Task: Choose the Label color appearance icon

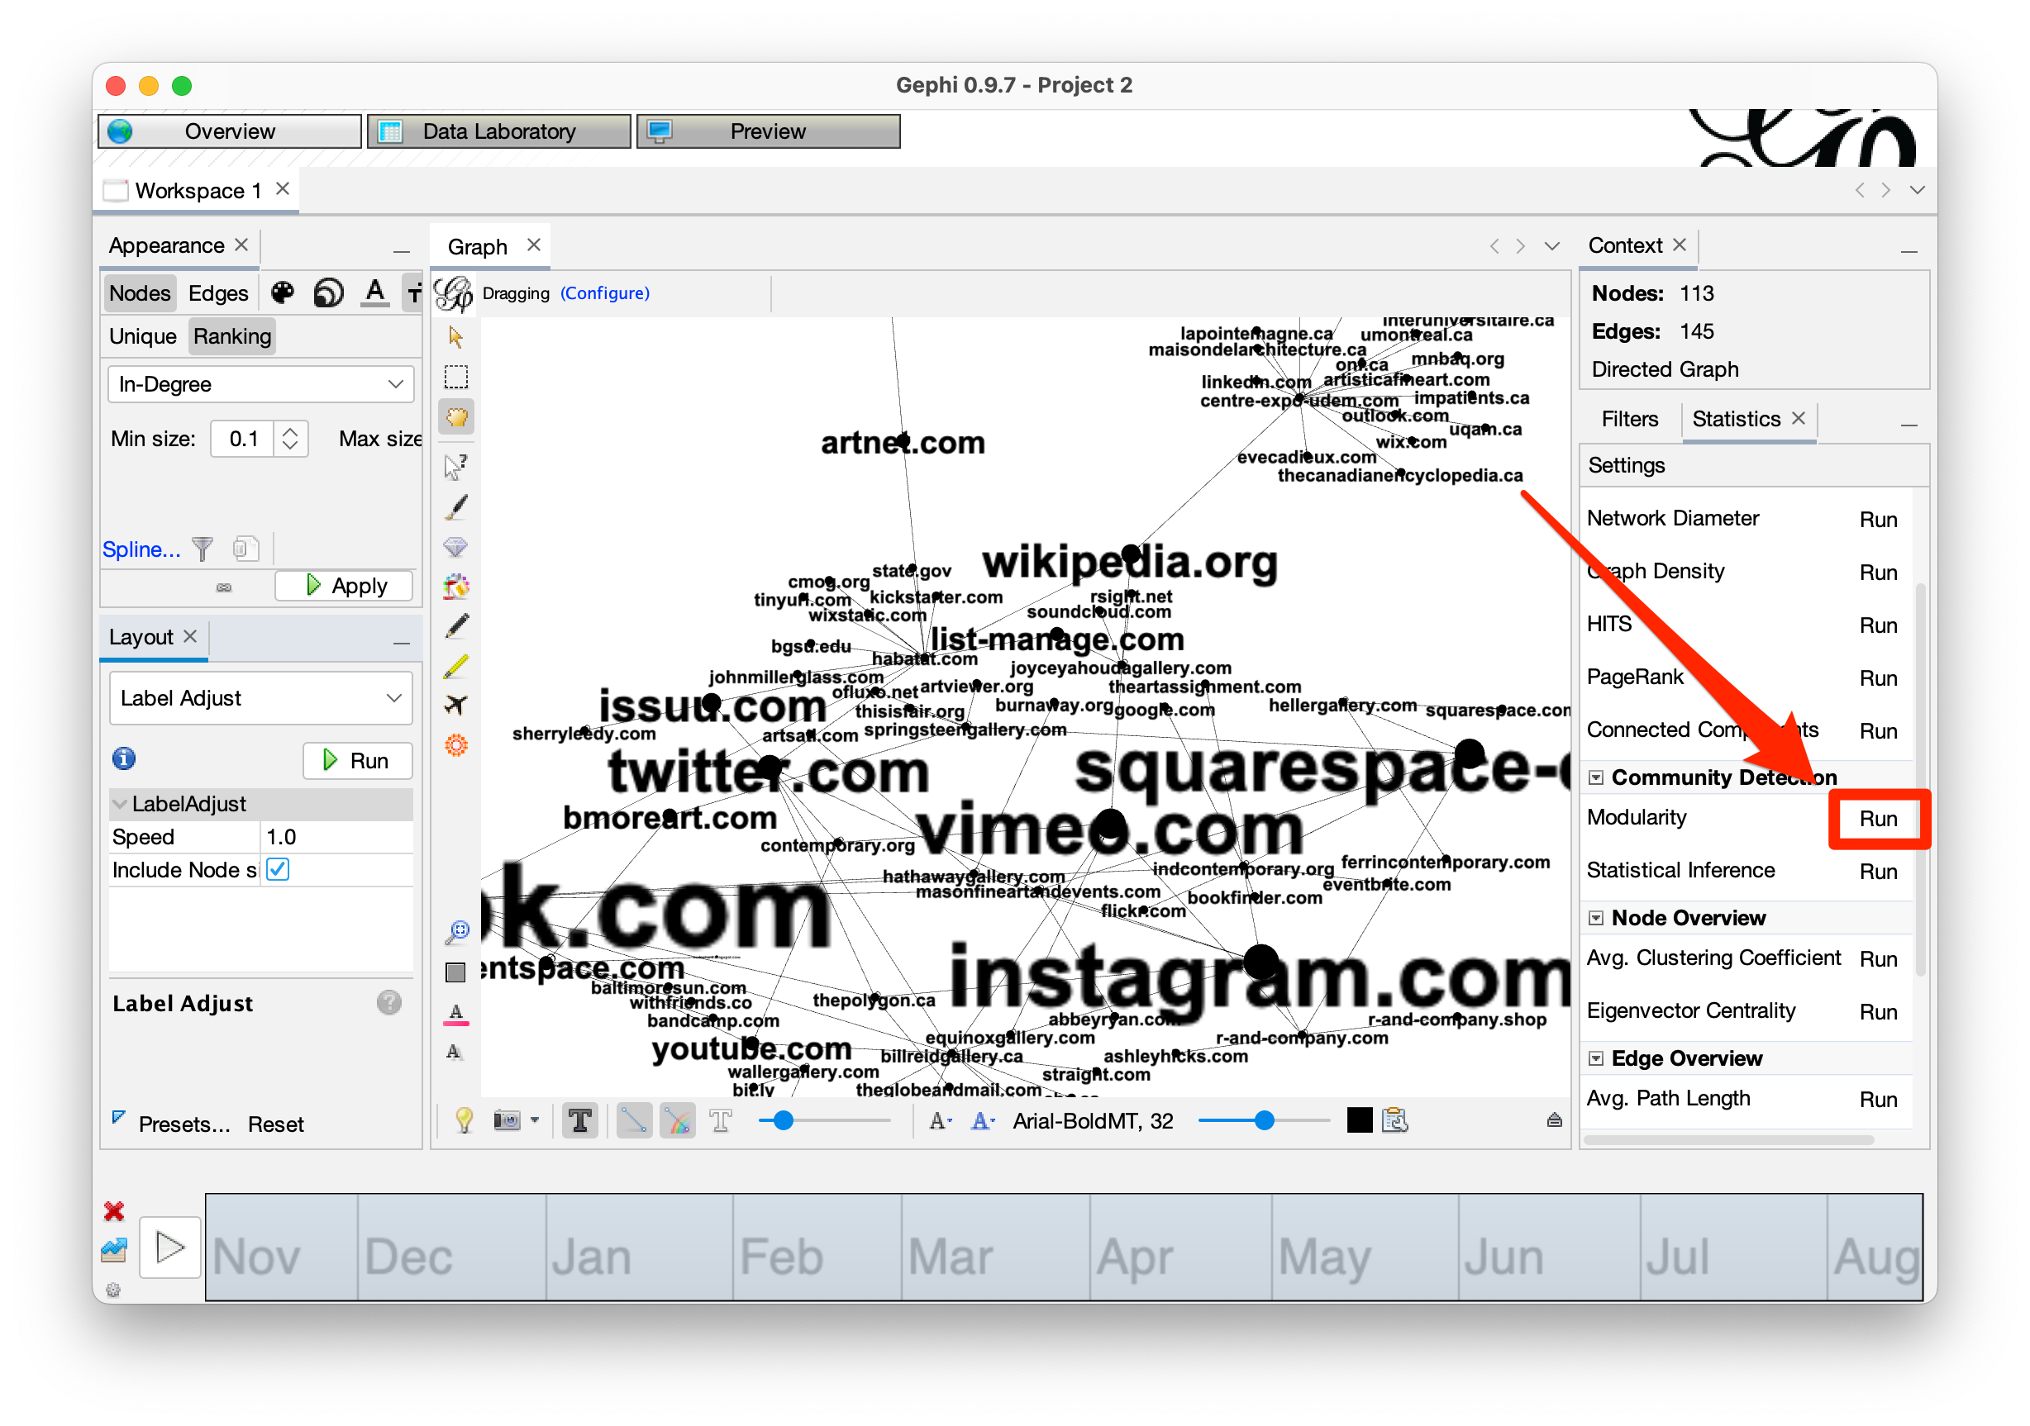Action: 375,292
